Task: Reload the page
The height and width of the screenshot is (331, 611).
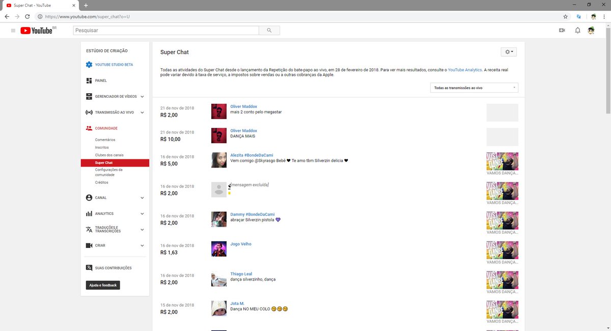Action: click(27, 16)
